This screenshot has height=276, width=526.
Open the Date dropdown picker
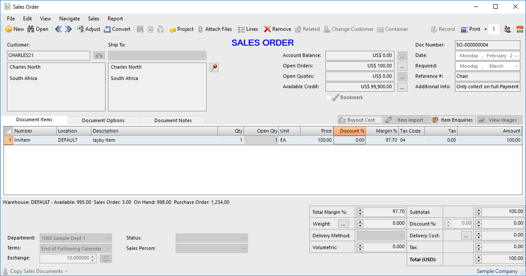tap(516, 56)
